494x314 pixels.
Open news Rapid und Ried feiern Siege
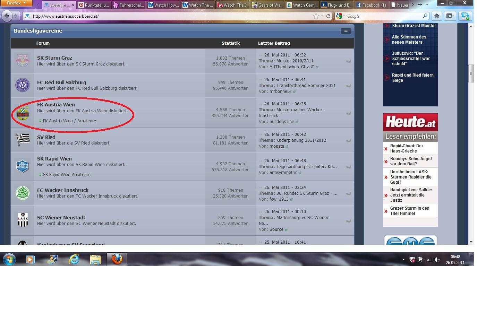click(412, 78)
